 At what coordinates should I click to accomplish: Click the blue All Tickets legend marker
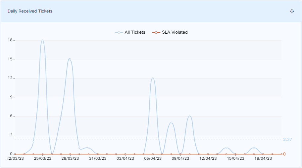coord(119,32)
